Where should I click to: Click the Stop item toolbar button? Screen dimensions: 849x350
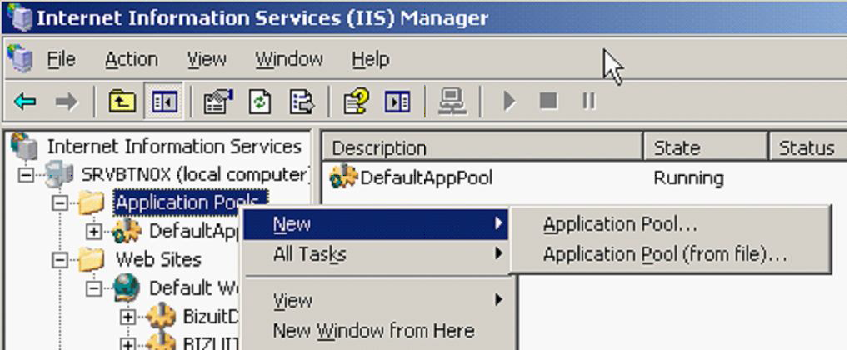click(x=548, y=101)
